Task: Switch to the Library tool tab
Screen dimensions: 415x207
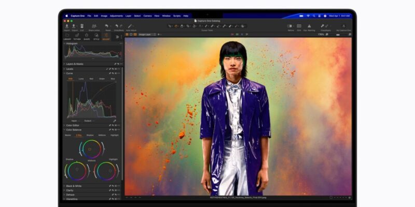Action: coord(67,37)
